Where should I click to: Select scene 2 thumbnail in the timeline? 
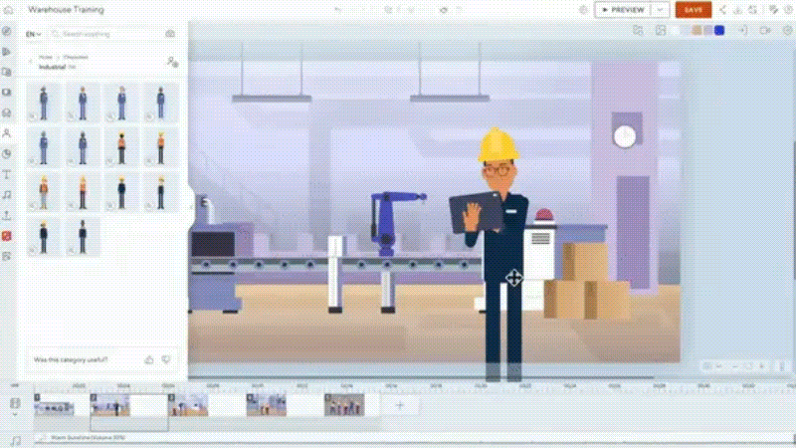tap(110, 405)
